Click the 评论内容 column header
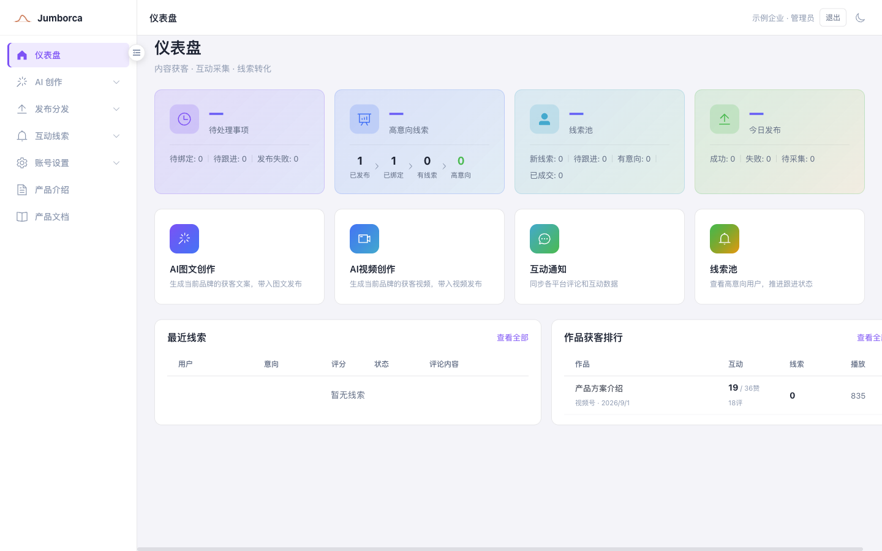882x551 pixels. [x=444, y=364]
